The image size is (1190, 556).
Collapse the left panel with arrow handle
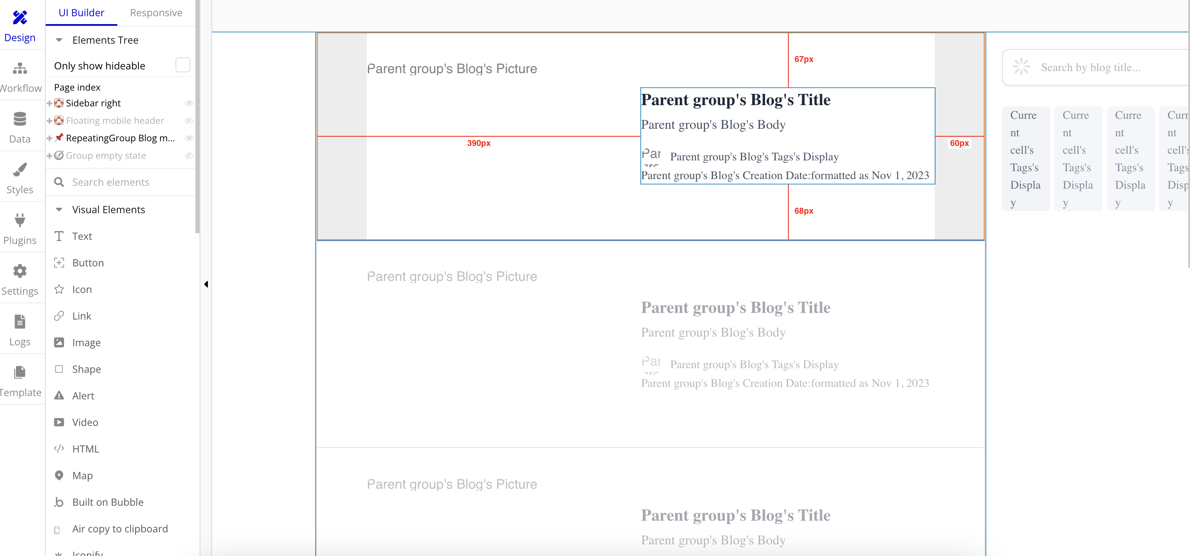coord(206,285)
